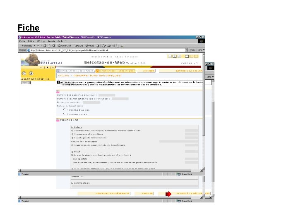Select the Personne physique radio button

(65, 109)
